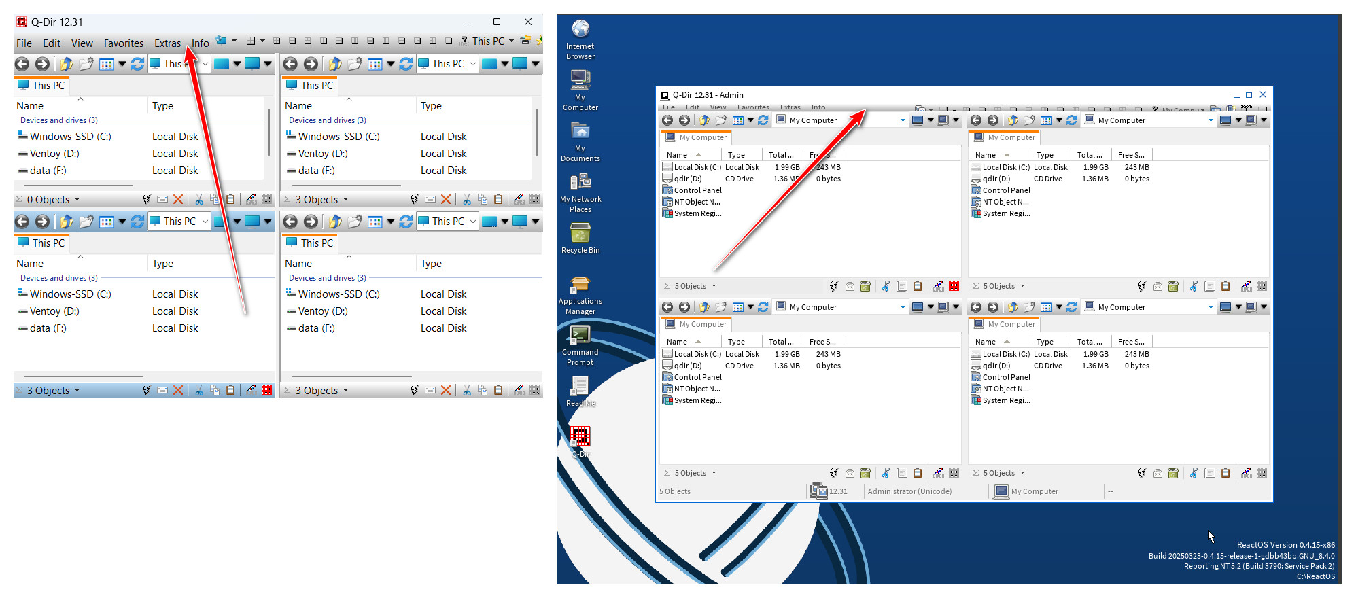Image resolution: width=1356 pixels, height=598 pixels.
Task: Click red square icon in upper-left My Computer pane
Action: tap(954, 286)
